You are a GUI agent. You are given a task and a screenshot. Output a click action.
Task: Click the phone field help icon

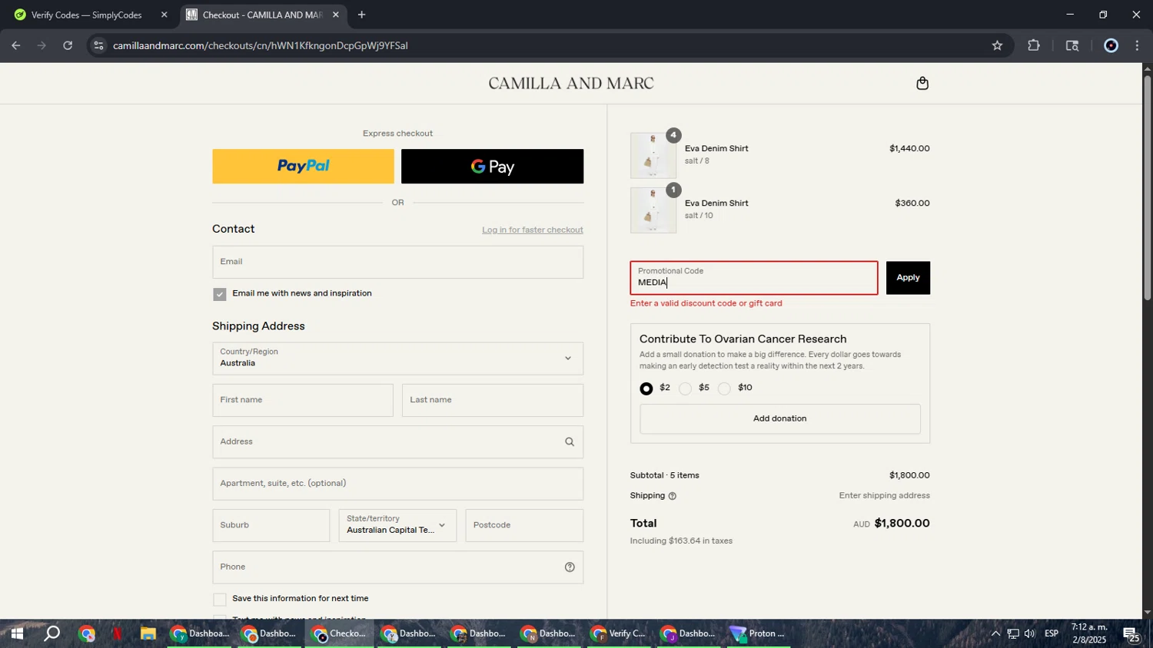click(x=570, y=567)
